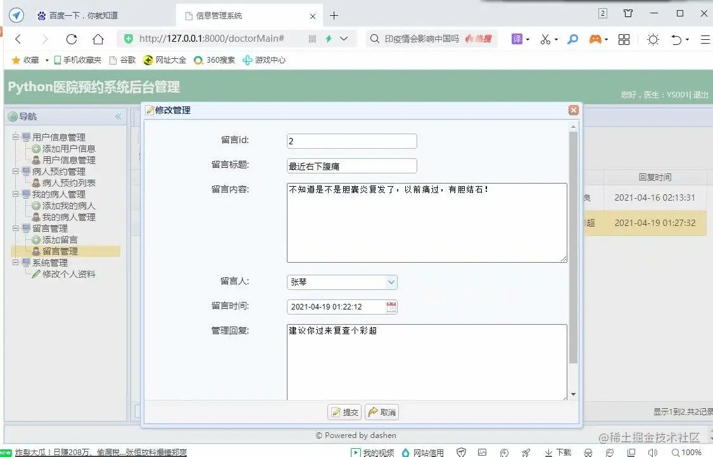Screen dimensions: 713x457
Task: Click the green lightning speed icon
Action: (x=328, y=39)
